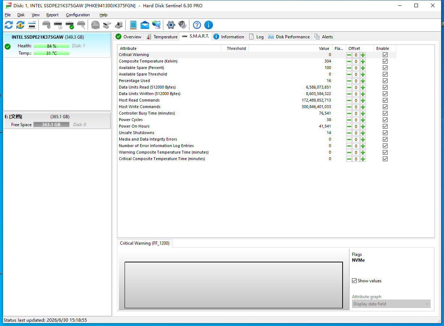Uncheck Enable for Critical Warning row
The width and height of the screenshot is (444, 326).
tap(385, 55)
